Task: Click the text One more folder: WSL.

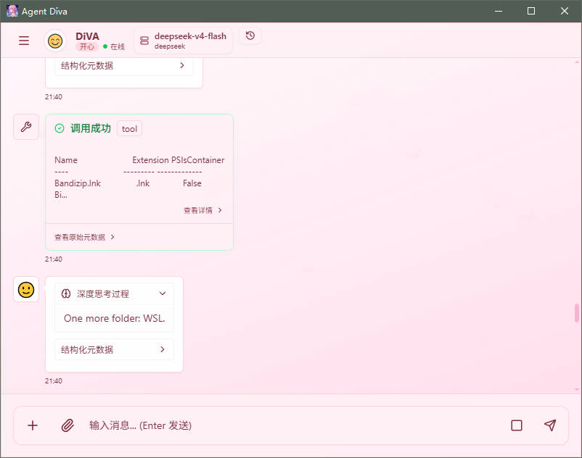Action: [x=115, y=318]
